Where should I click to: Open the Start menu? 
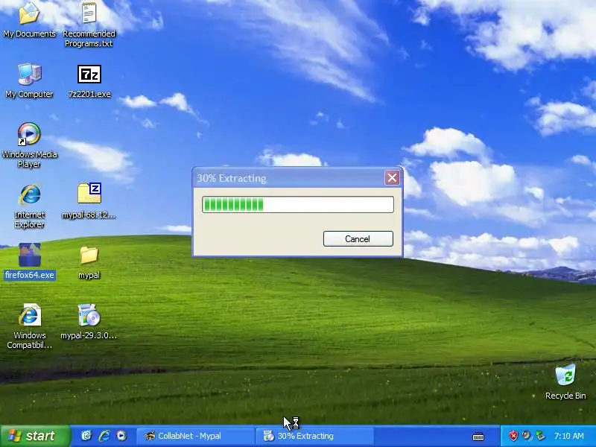[x=35, y=436]
